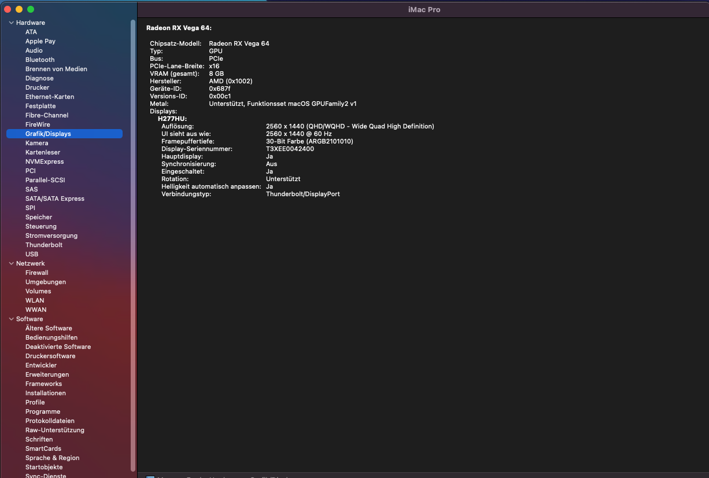Collapse the Netzwerk section
Viewport: 709px width, 478px height.
[x=11, y=263]
